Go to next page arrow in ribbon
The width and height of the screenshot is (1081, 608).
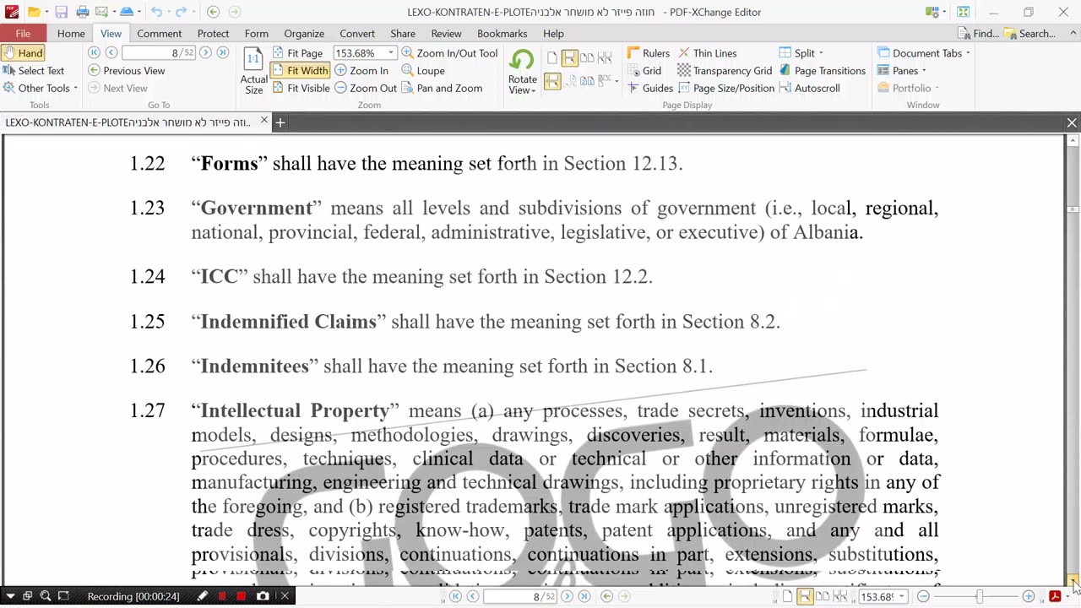tap(205, 53)
